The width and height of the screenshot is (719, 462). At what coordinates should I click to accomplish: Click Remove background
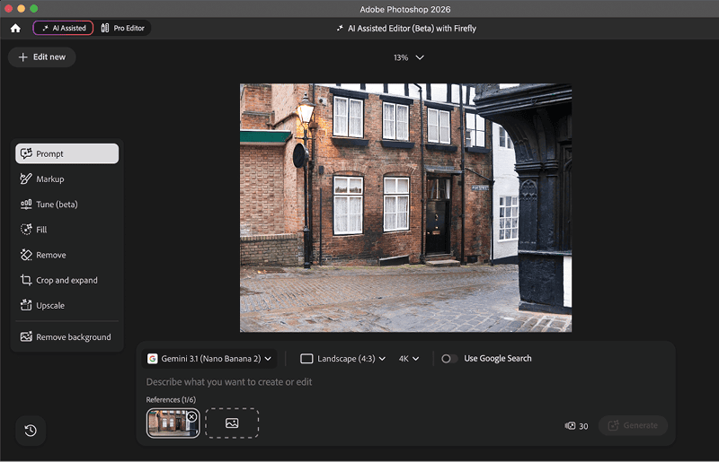tap(67, 337)
